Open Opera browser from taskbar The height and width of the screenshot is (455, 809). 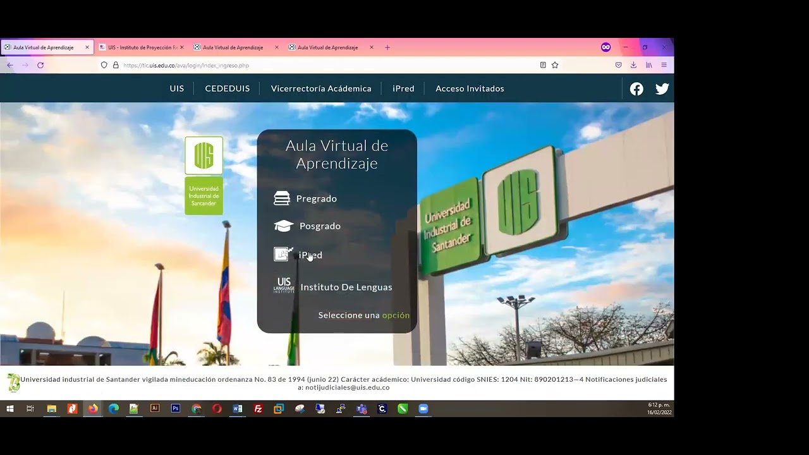[x=217, y=409]
